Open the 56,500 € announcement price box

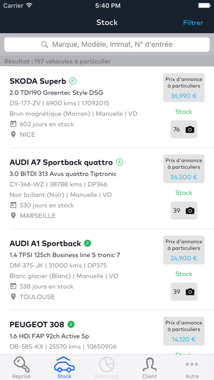(184, 169)
